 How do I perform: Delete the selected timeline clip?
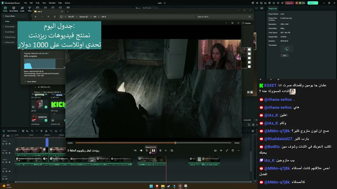point(41,131)
